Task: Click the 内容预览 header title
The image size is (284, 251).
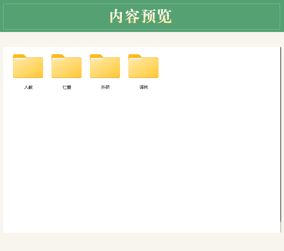Action: tap(141, 16)
